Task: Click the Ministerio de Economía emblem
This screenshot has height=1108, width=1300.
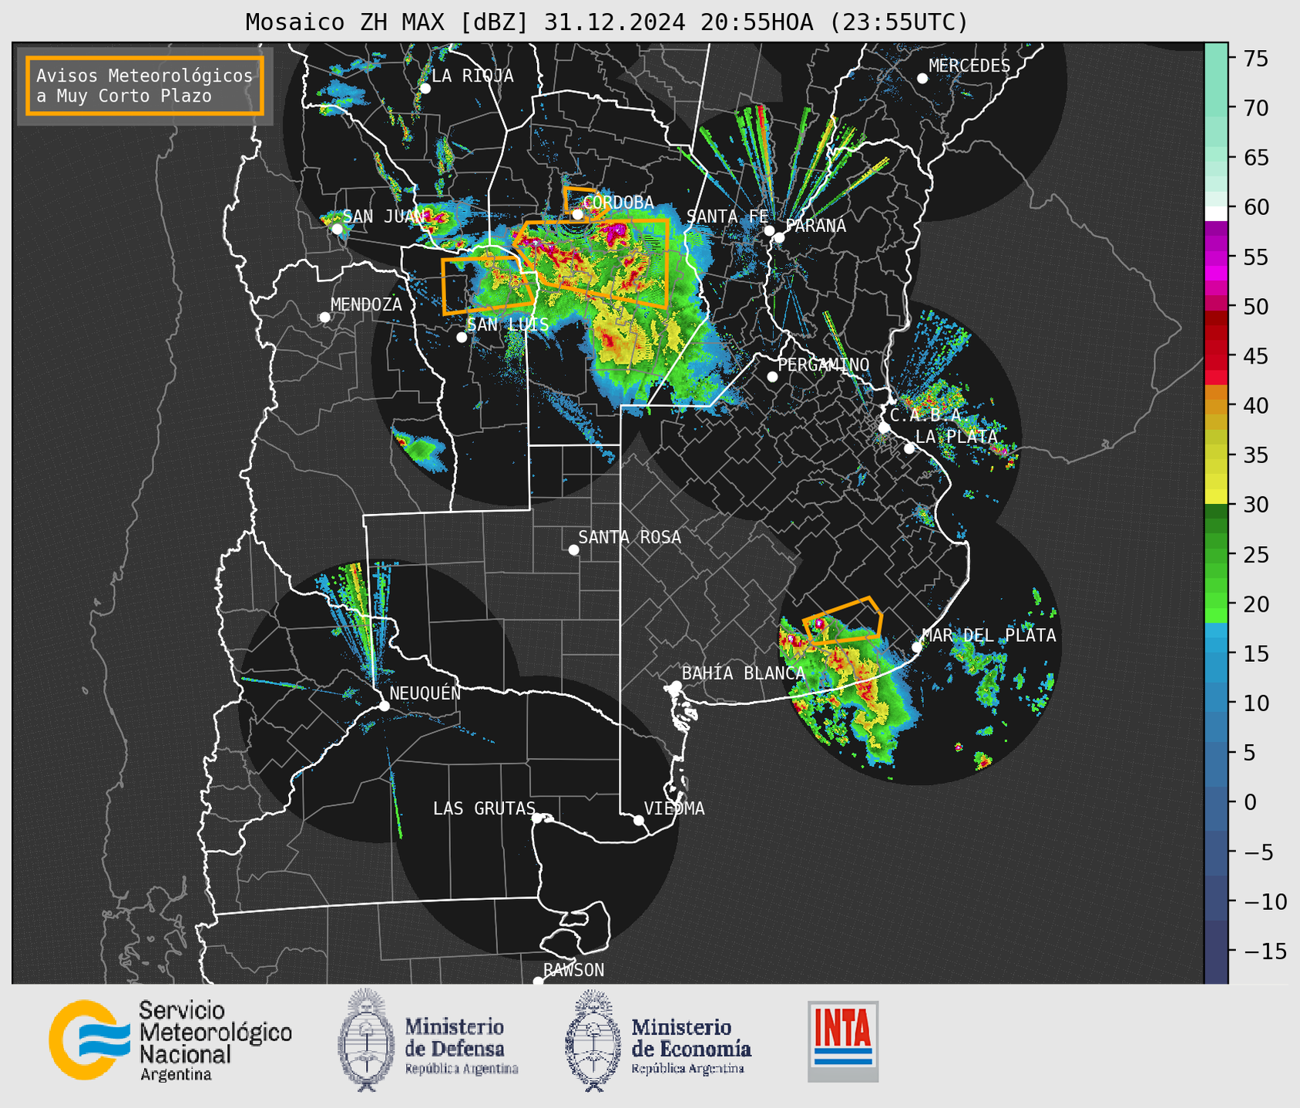Action: click(593, 1040)
